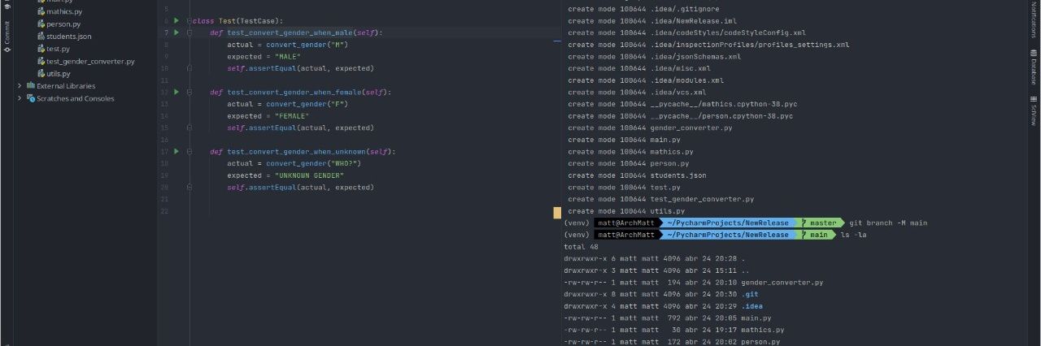Image resolution: width=1041 pixels, height=346 pixels.
Task: Select External Libraries tree label
Action: pyautogui.click(x=66, y=85)
